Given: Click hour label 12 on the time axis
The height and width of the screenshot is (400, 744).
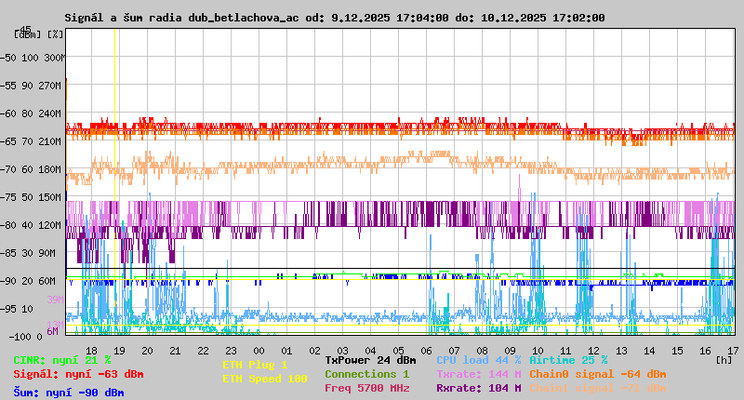Looking at the screenshot, I should pos(594,351).
